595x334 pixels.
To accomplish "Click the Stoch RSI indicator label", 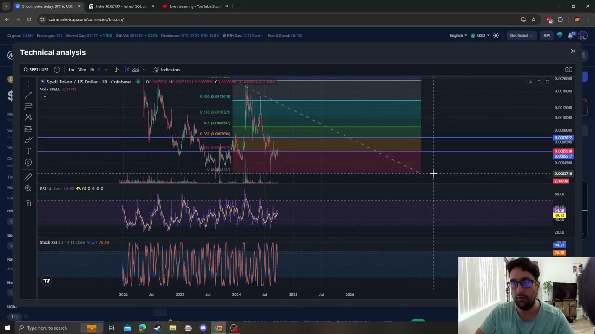I will tap(62, 242).
